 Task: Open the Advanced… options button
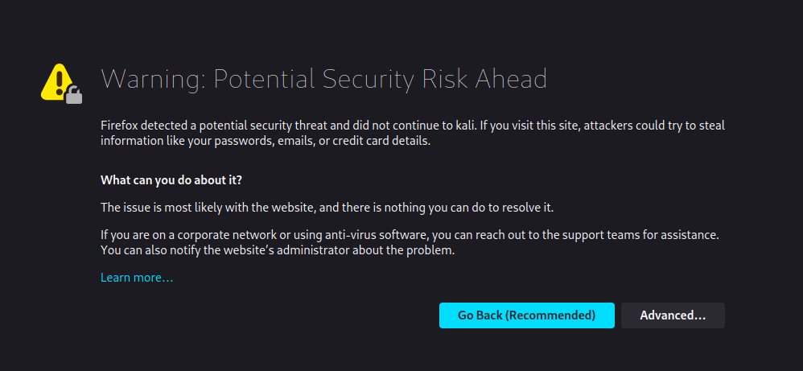[673, 315]
